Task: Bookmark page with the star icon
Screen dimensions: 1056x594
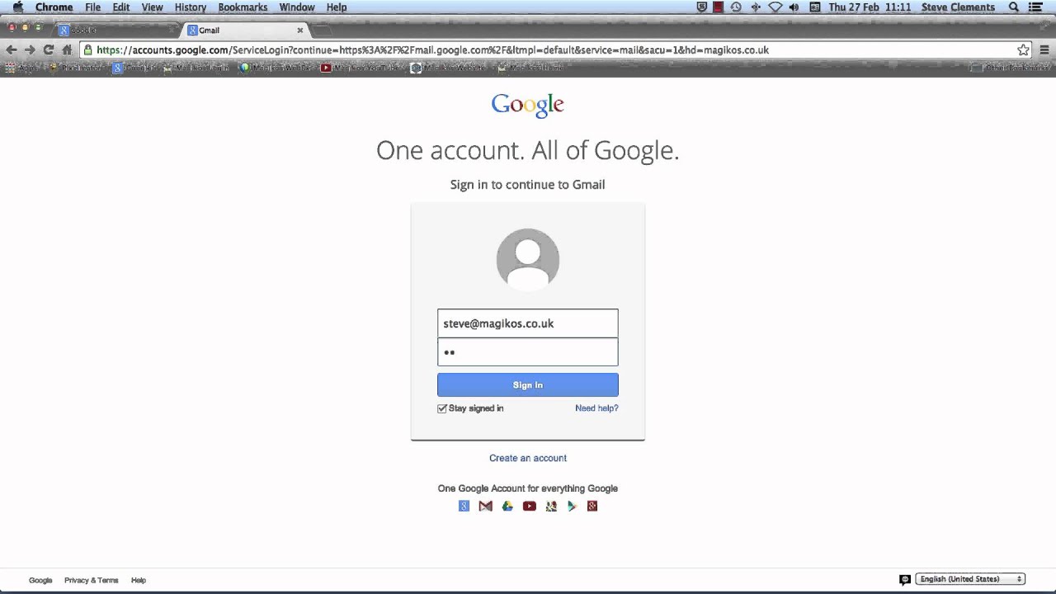Action: point(1023,50)
